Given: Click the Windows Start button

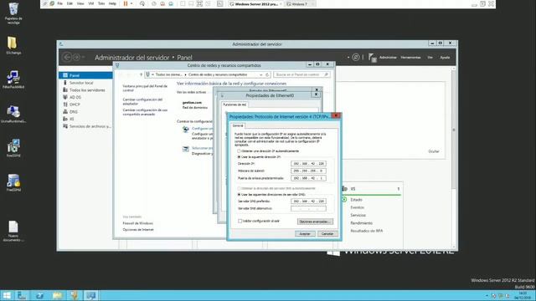Looking at the screenshot, I should 7,295.
